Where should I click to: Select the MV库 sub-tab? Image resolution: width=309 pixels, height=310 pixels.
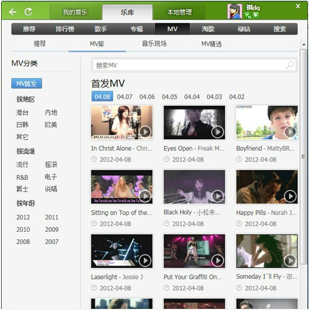click(x=97, y=44)
